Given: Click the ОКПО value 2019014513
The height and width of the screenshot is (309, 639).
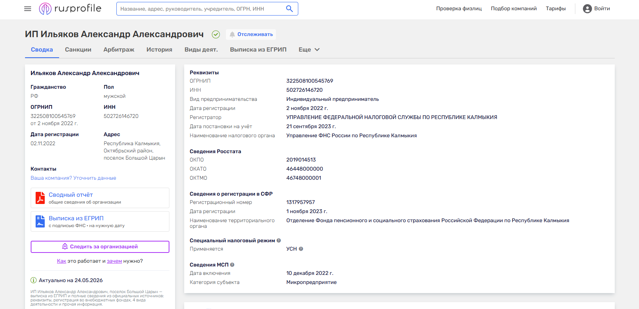Looking at the screenshot, I should [301, 160].
